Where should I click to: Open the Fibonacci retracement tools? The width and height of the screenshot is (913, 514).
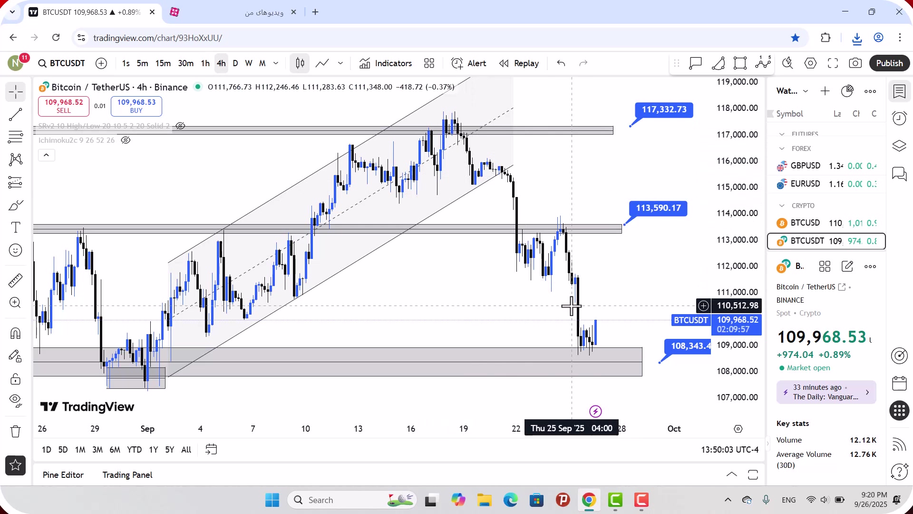click(16, 137)
